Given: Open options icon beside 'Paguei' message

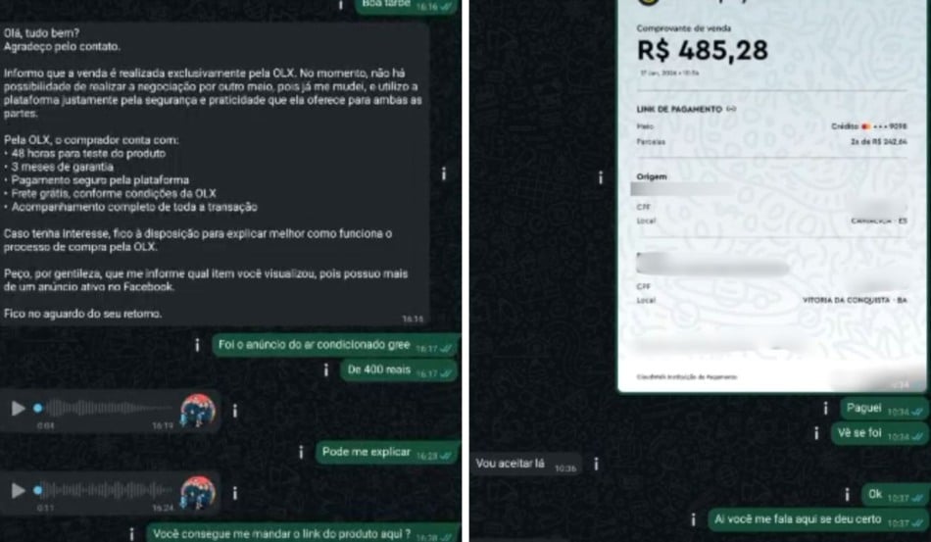Looking at the screenshot, I should click(825, 408).
